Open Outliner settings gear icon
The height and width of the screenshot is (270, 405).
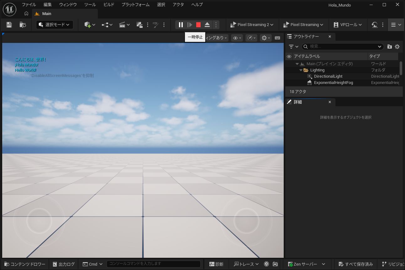coord(397,47)
